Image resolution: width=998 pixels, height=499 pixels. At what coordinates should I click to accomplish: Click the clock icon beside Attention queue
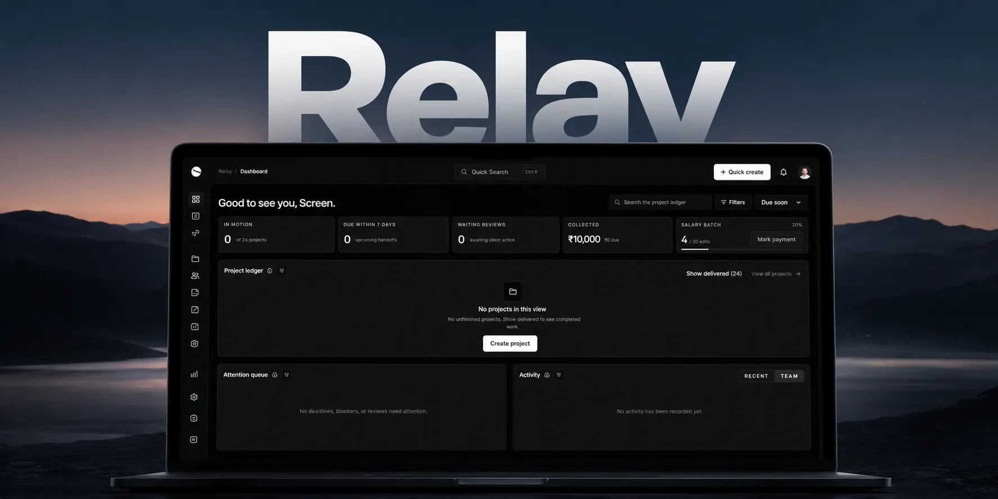click(275, 375)
